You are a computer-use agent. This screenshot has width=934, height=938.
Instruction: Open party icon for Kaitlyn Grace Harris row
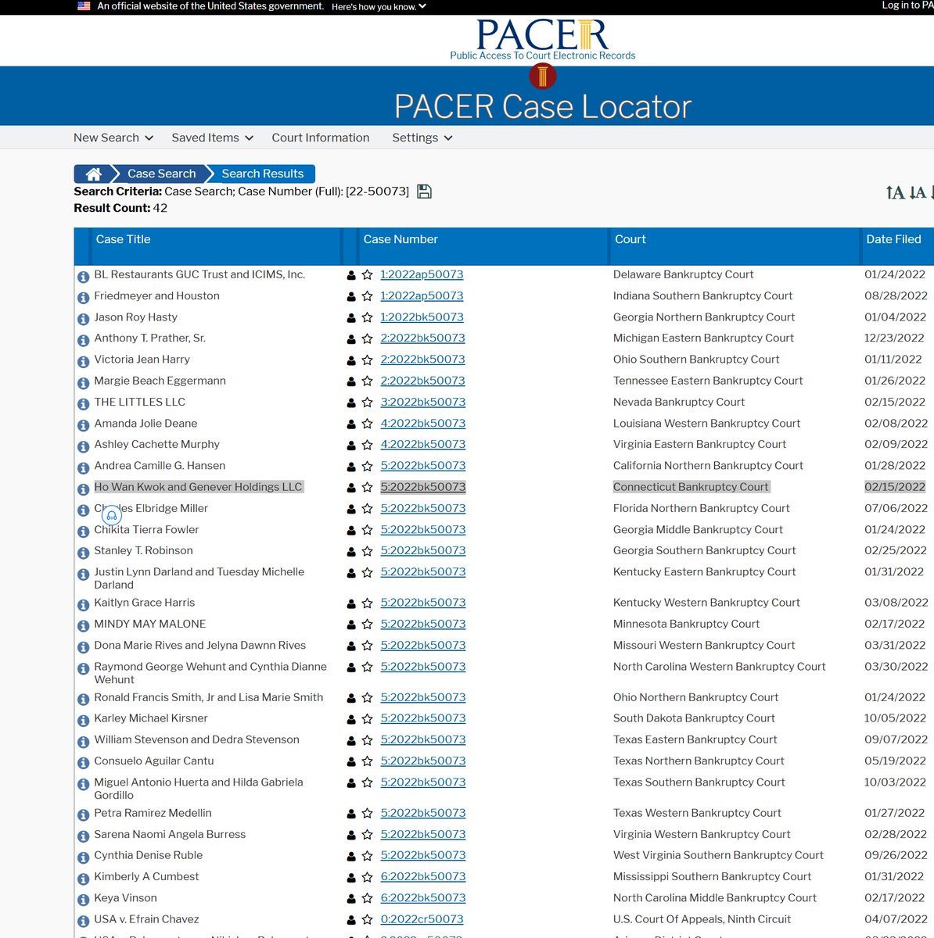point(351,604)
